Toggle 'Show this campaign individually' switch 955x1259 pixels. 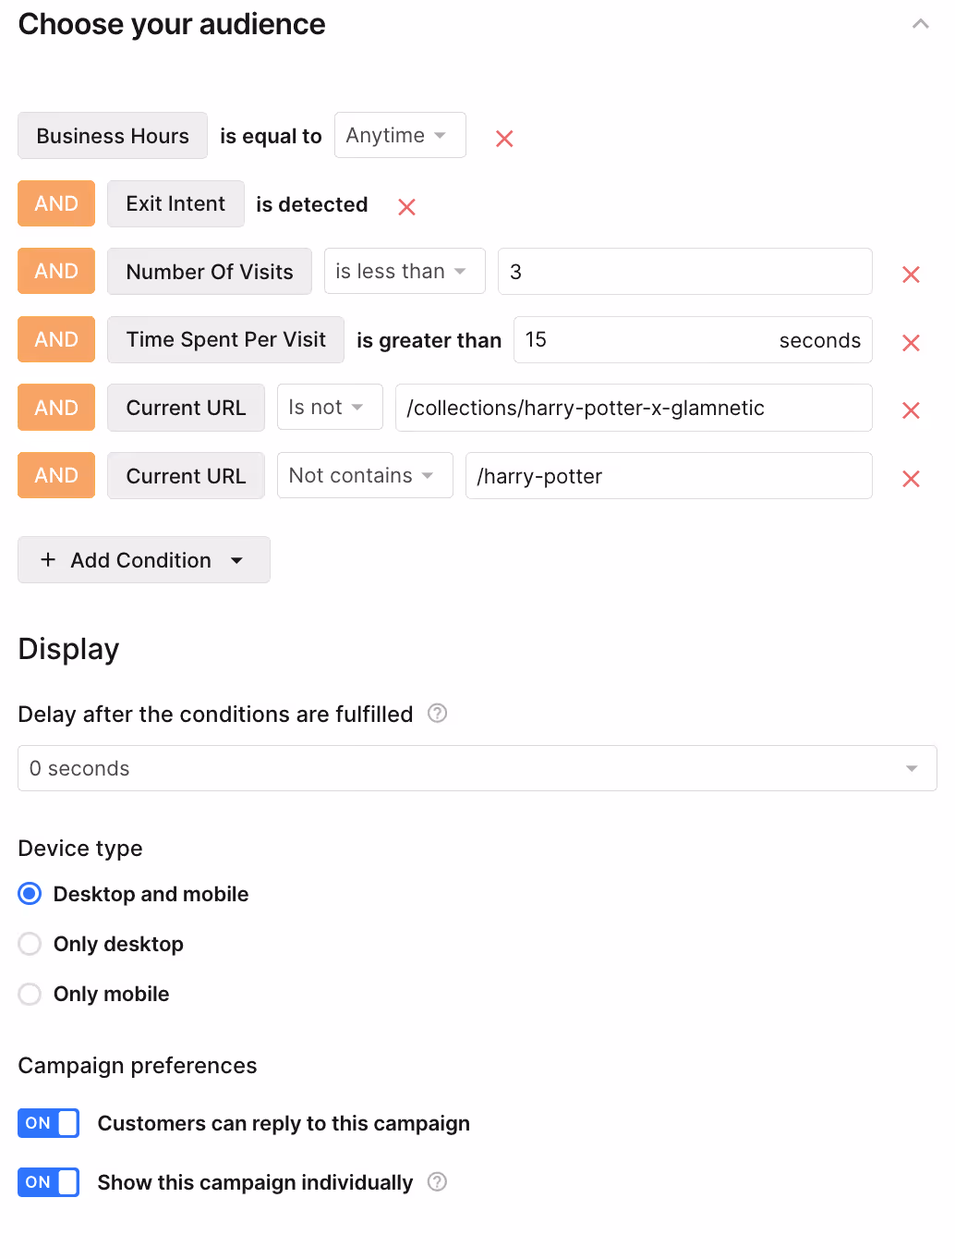pyautogui.click(x=48, y=1182)
